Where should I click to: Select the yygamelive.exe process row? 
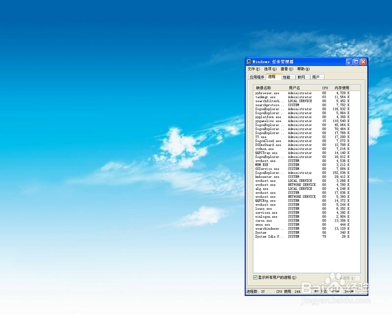coord(302,121)
